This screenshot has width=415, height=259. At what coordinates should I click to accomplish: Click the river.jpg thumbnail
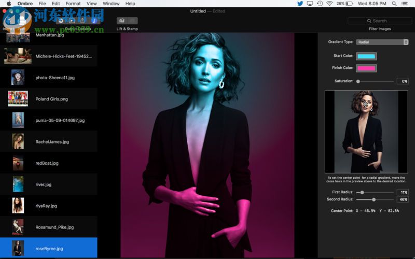click(x=18, y=184)
